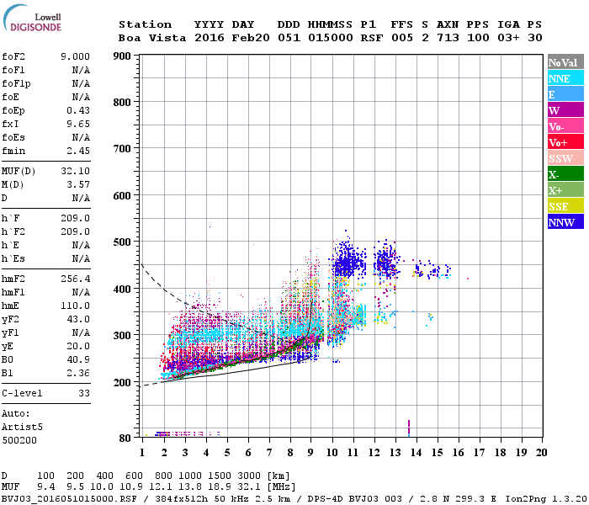The image size is (589, 505).
Task: Click the 900 km y-axis label
Action: [122, 56]
